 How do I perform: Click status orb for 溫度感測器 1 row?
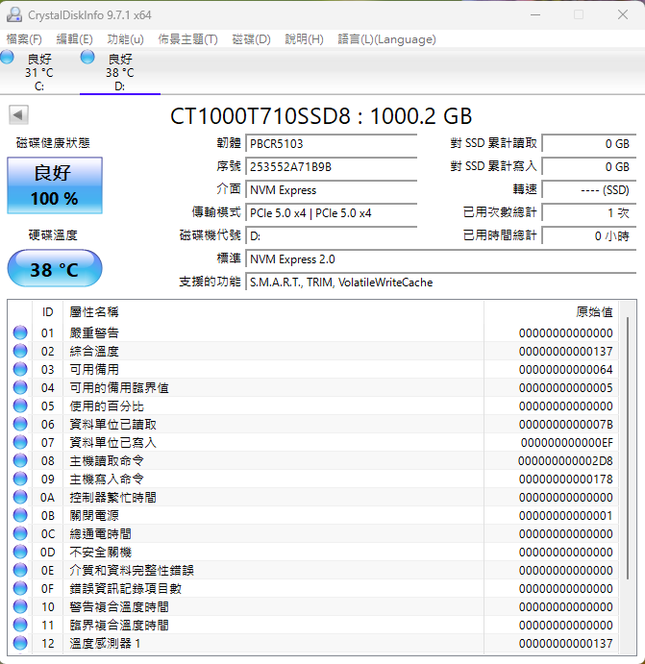coord(20,643)
